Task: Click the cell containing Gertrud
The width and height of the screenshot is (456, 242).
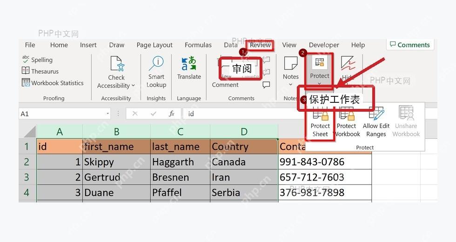Action: tap(117, 177)
